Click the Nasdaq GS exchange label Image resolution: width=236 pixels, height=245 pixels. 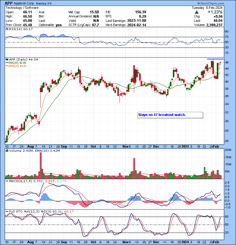(x=44, y=3)
